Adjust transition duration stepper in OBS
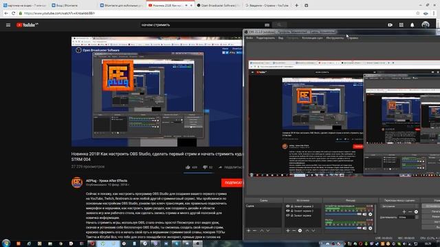The image size is (440, 247). [x=417, y=217]
